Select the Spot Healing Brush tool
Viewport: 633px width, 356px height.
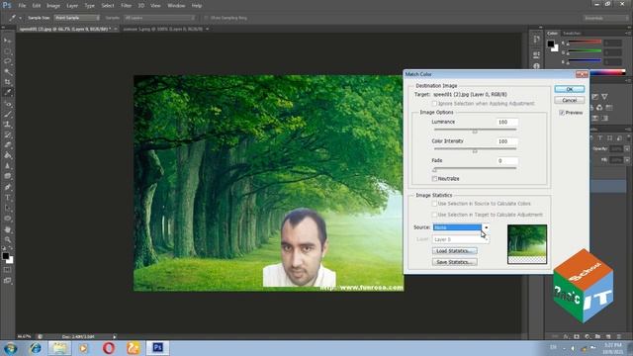pyautogui.click(x=8, y=104)
